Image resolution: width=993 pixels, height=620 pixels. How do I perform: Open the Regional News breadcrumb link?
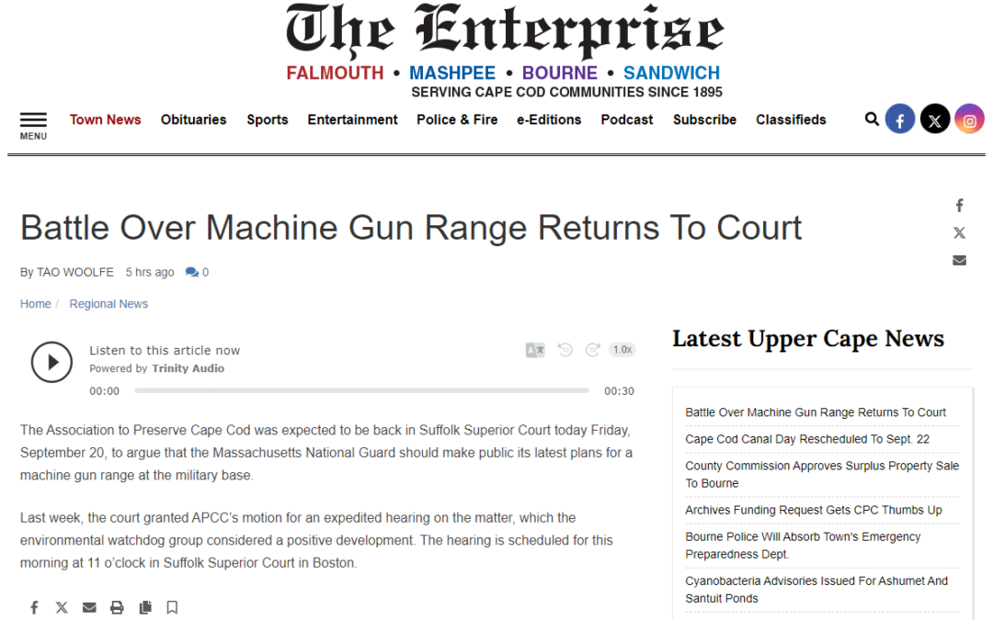[108, 304]
